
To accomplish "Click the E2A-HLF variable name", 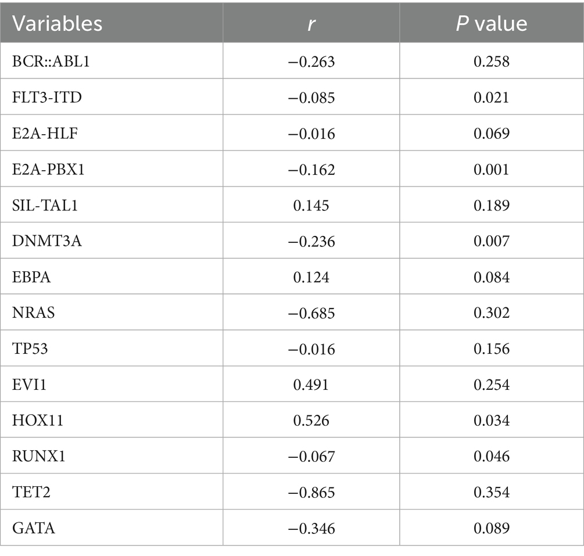I will point(45,133).
